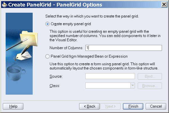The height and width of the screenshot is (113, 169).
Task: Finish creating the panel grid
Action: pyautogui.click(x=133, y=106)
